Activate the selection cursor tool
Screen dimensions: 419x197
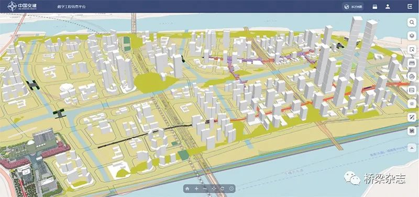[x=412, y=50]
